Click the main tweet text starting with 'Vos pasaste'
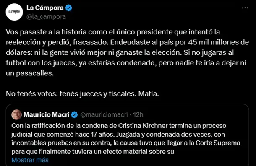Screen dimensions: 256x166 click(127, 52)
